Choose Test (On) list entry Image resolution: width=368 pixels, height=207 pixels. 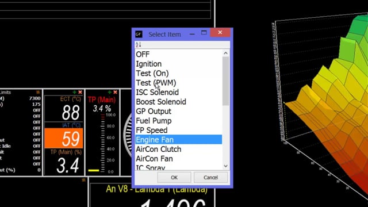pos(179,73)
